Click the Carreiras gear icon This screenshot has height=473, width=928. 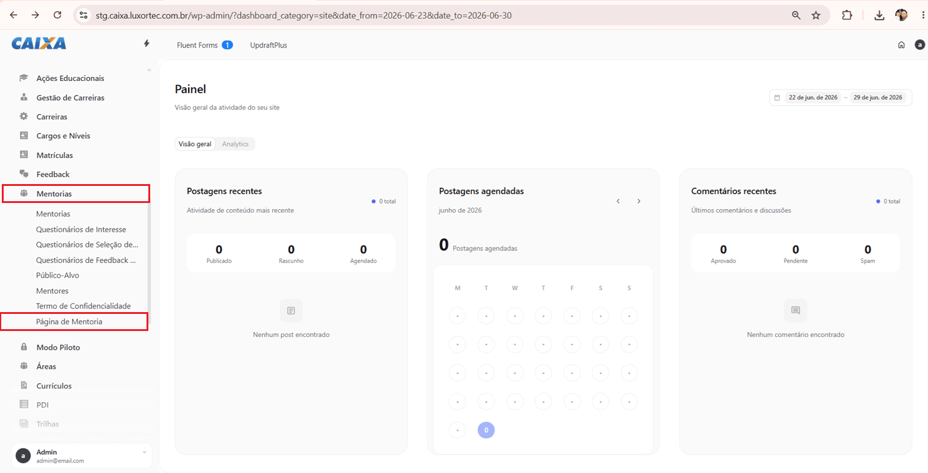coord(24,116)
